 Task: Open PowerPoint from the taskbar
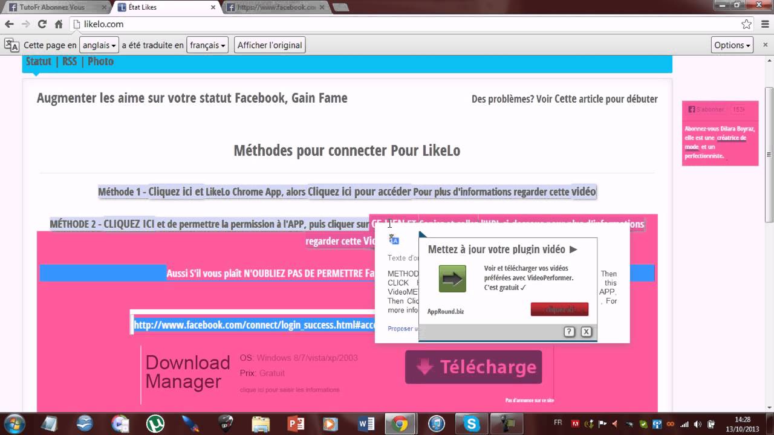click(x=296, y=424)
